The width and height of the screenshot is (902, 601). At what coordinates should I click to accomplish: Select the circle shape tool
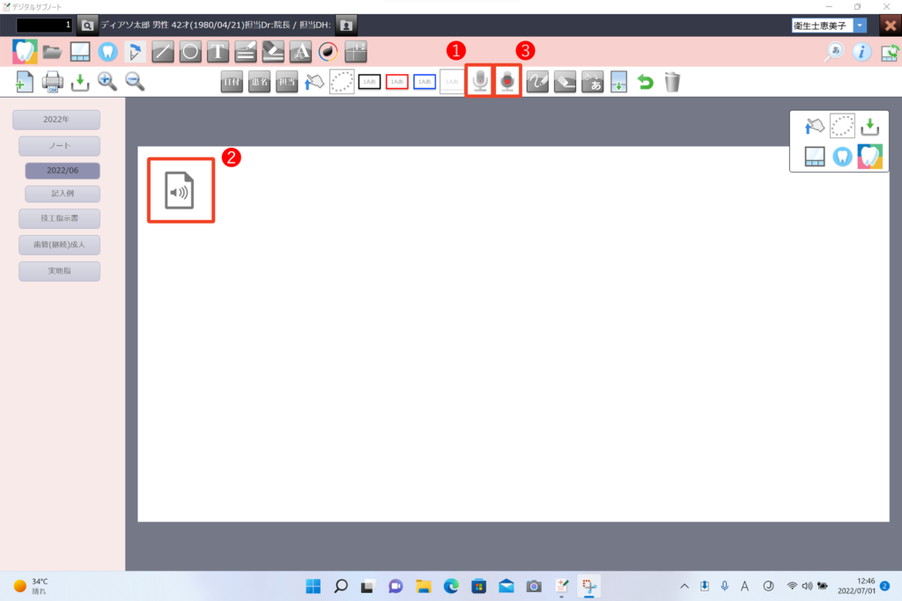[x=189, y=51]
